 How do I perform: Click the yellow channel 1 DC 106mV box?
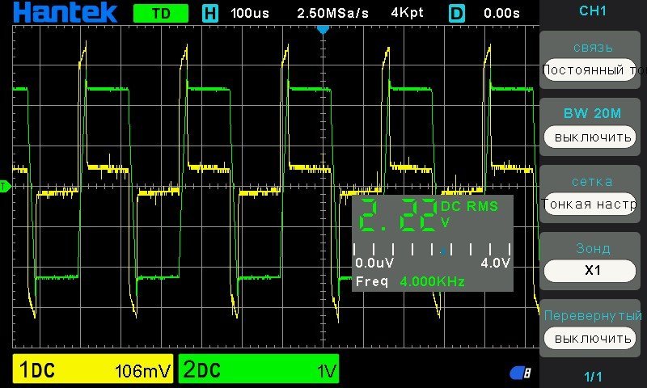pos(95,370)
